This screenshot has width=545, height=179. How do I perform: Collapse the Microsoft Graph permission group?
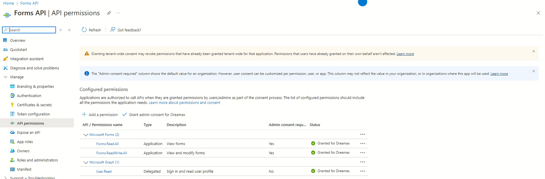click(86, 162)
